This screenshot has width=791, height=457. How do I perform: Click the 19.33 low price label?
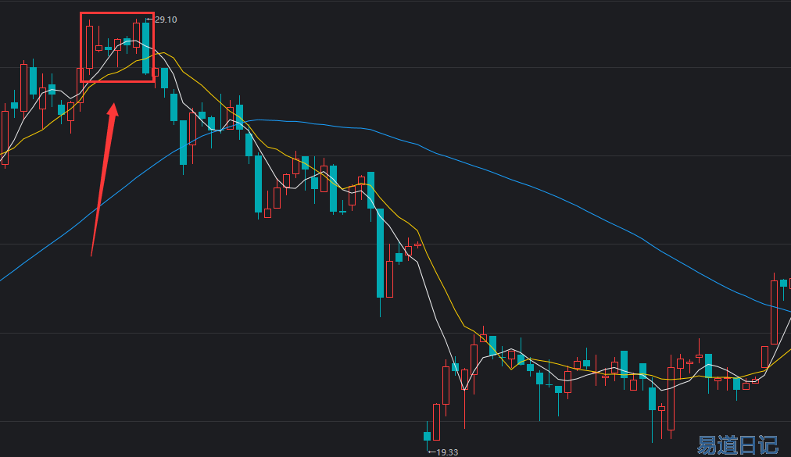point(447,452)
